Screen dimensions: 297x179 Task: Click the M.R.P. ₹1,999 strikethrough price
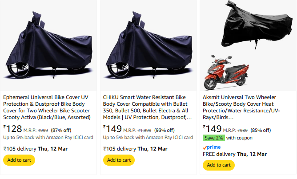click(x=144, y=130)
